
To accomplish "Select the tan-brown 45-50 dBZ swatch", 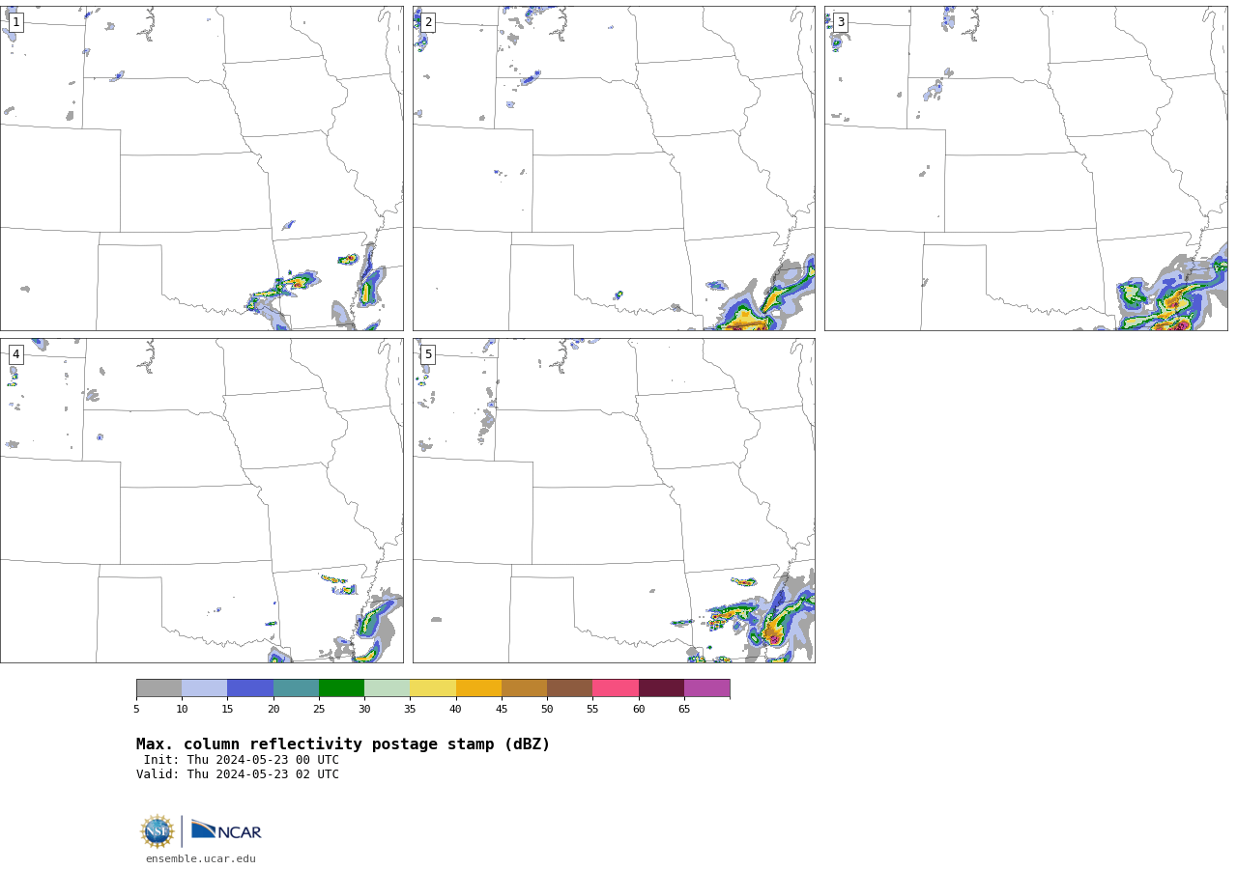I will tap(524, 688).
